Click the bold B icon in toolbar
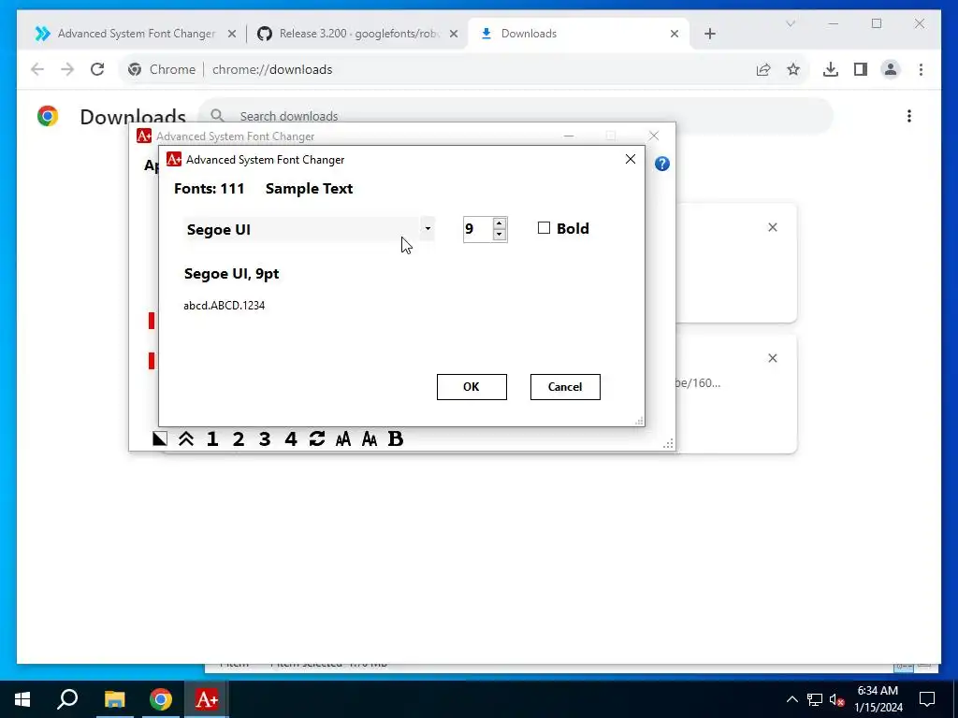 tap(396, 438)
